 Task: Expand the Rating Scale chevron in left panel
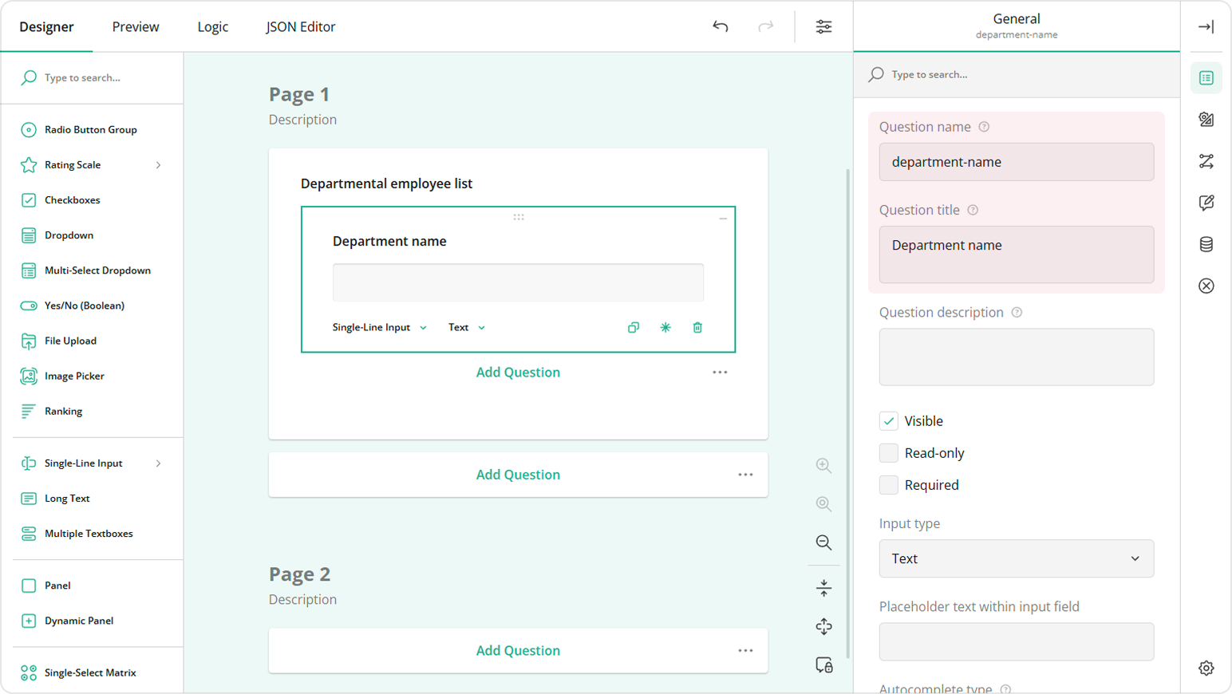click(x=158, y=164)
